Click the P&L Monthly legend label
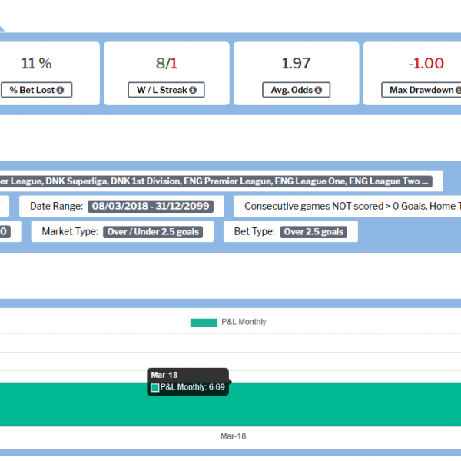Viewport: 461px width, 461px height. (244, 322)
